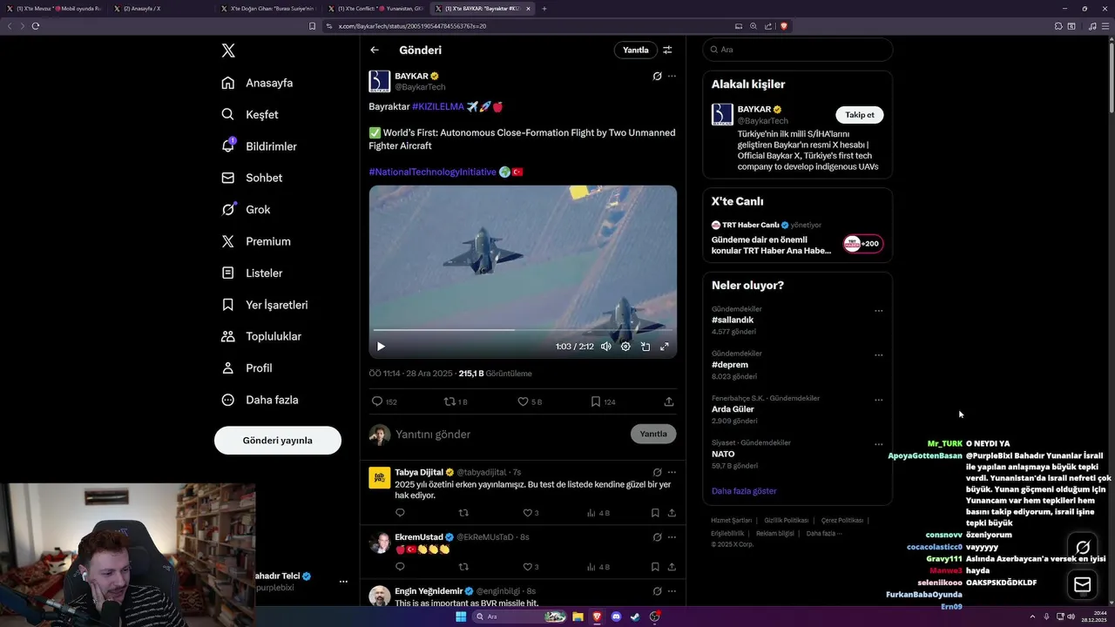This screenshot has height=627, width=1115.
Task: Click the Ara search box
Action: pos(798,50)
